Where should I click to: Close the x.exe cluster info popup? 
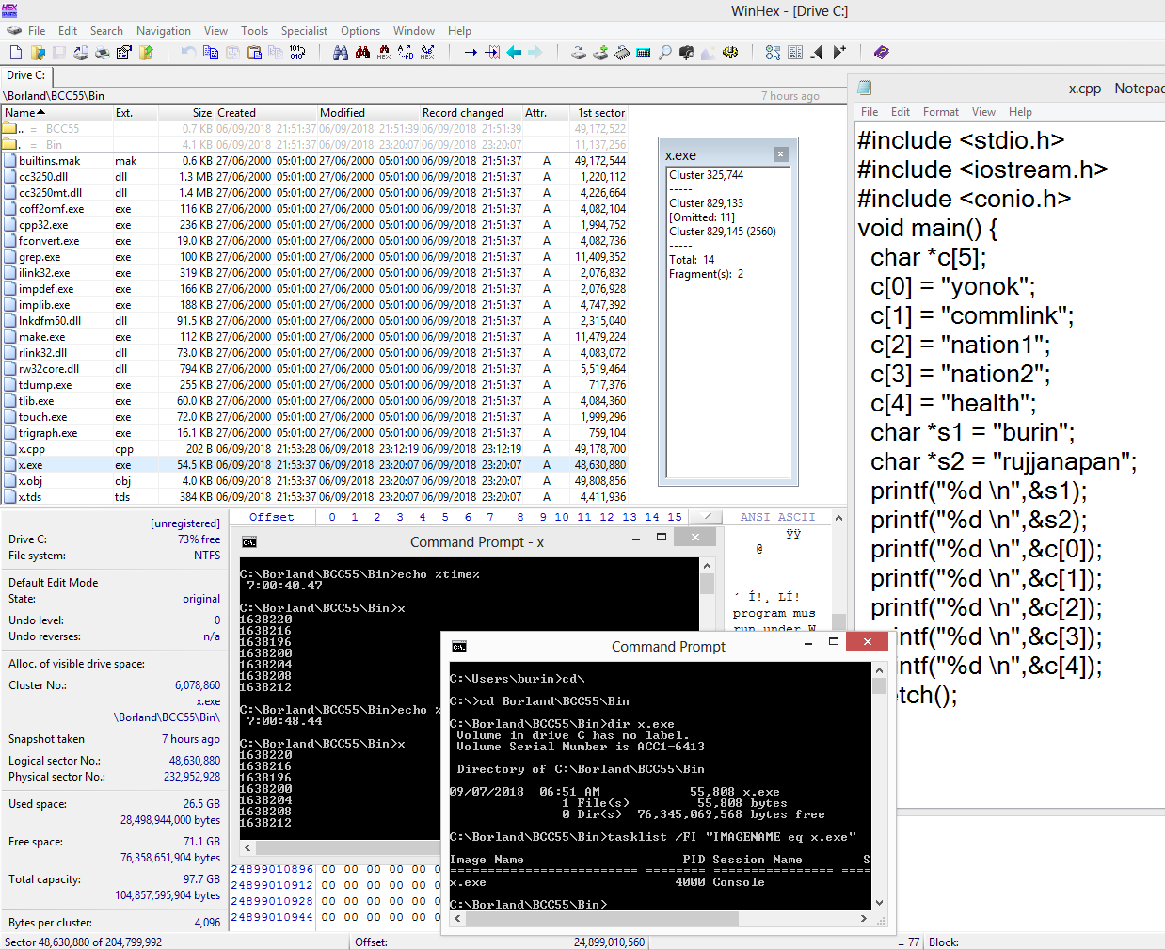click(x=780, y=154)
